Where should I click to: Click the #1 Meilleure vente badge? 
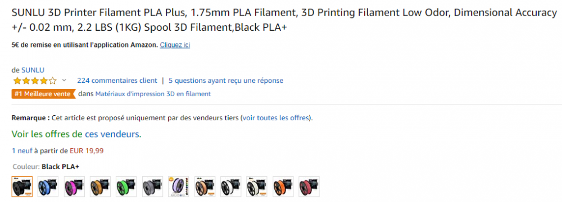pyautogui.click(x=44, y=94)
